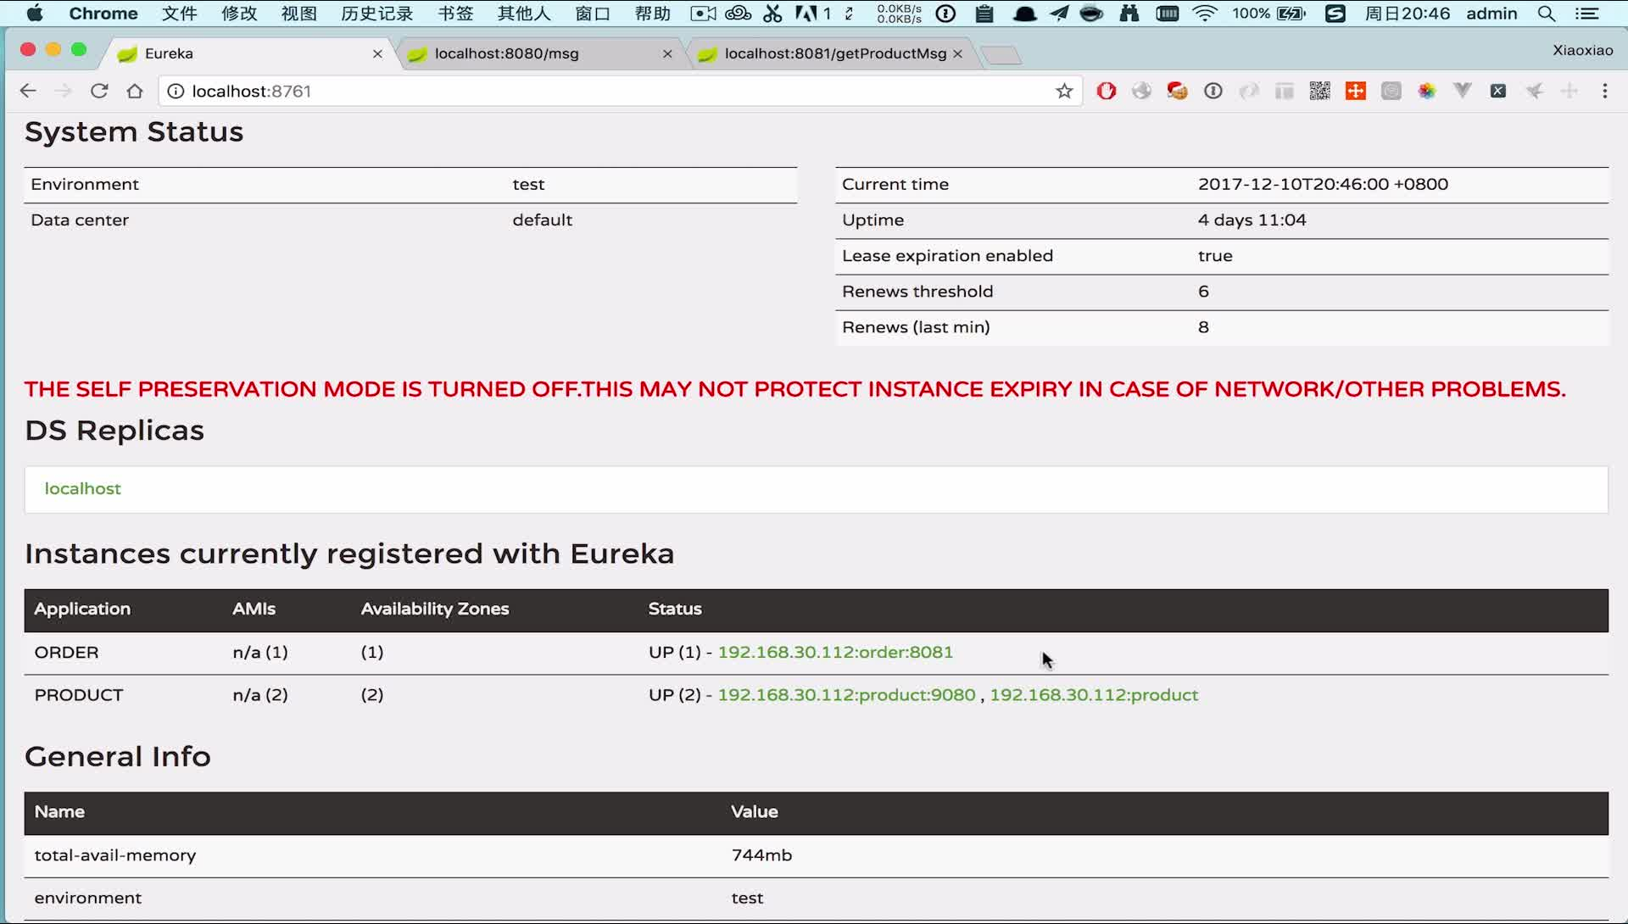
Task: Open the Wi-Fi status menu
Action: (x=1205, y=14)
